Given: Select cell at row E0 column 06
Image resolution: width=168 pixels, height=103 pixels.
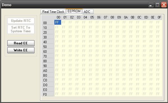Looking at the screenshot, I should point(98,89).
